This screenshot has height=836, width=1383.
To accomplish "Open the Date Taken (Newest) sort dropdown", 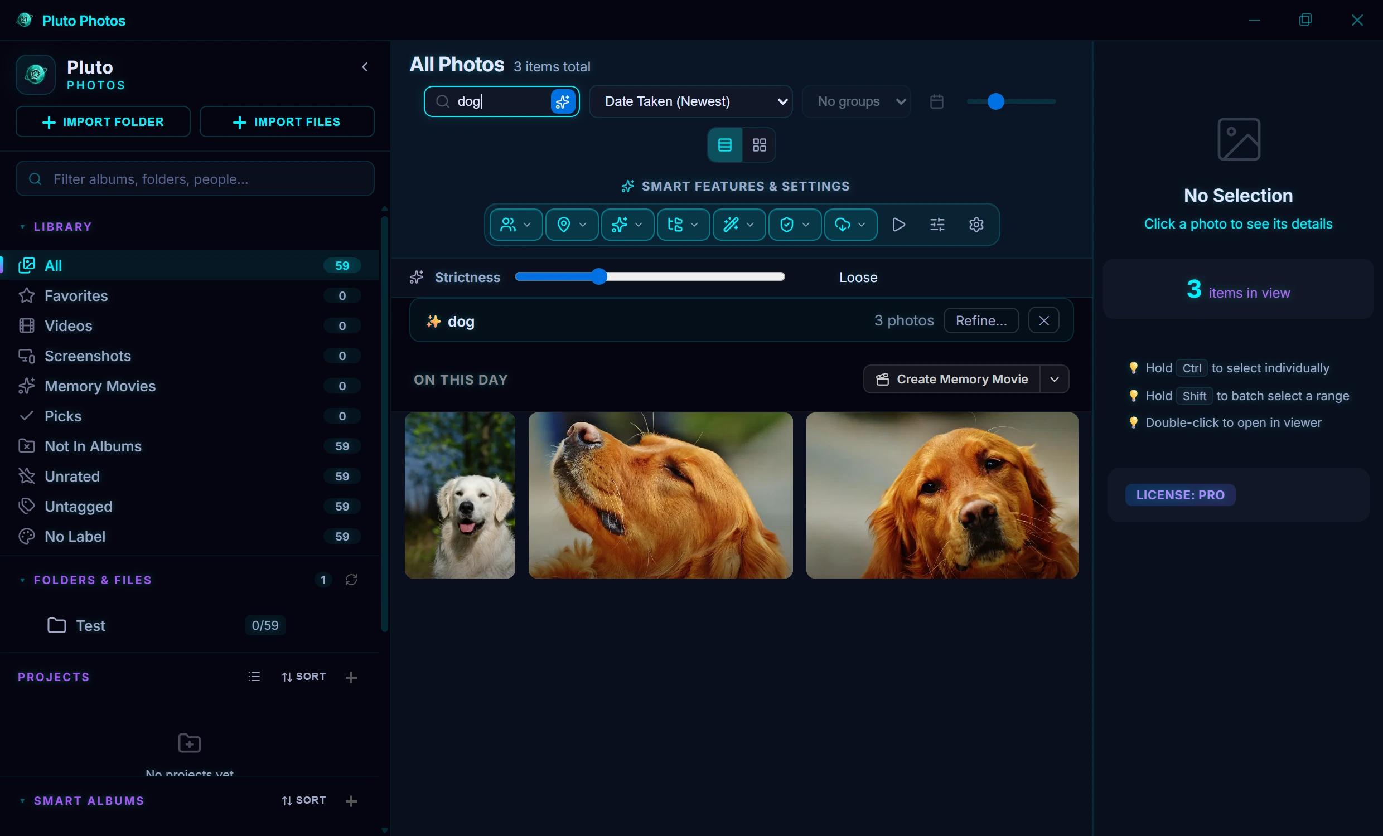I will [690, 101].
